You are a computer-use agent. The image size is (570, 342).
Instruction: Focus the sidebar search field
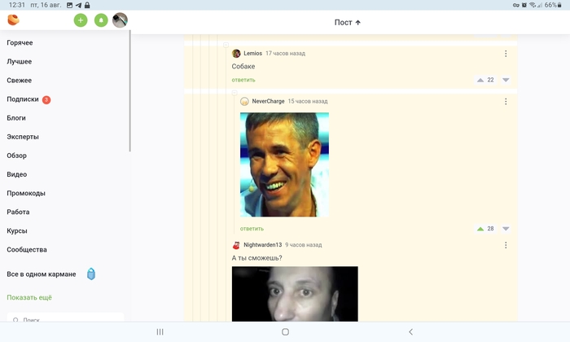coord(65,318)
